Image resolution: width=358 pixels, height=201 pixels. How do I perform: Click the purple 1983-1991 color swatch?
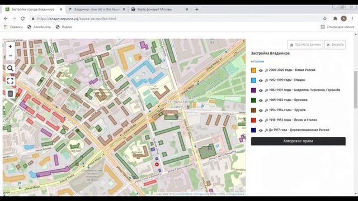tap(253, 90)
